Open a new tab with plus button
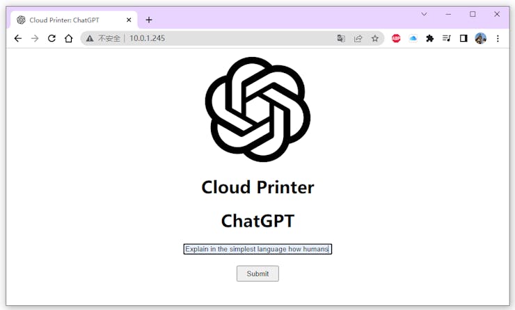The image size is (515, 310). pos(149,20)
